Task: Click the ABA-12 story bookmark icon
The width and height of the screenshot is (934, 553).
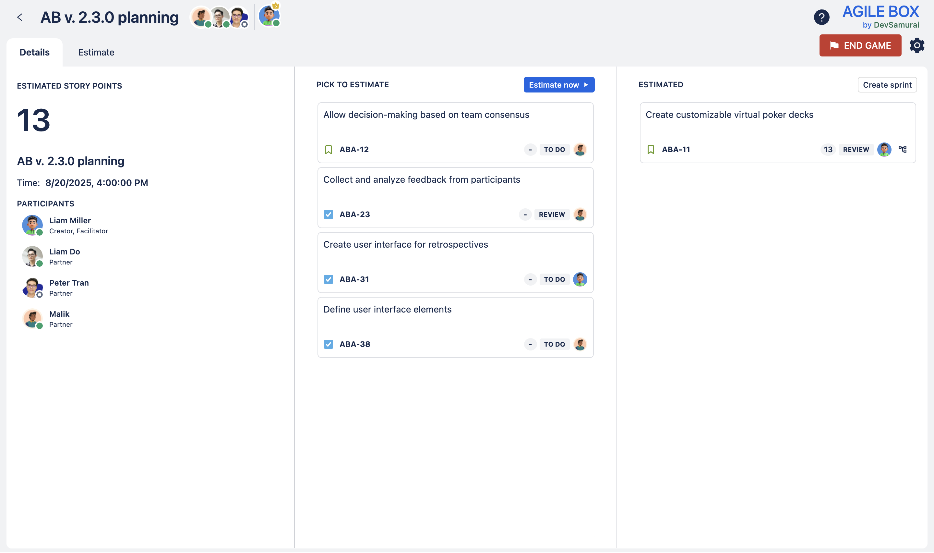Action: pos(328,149)
